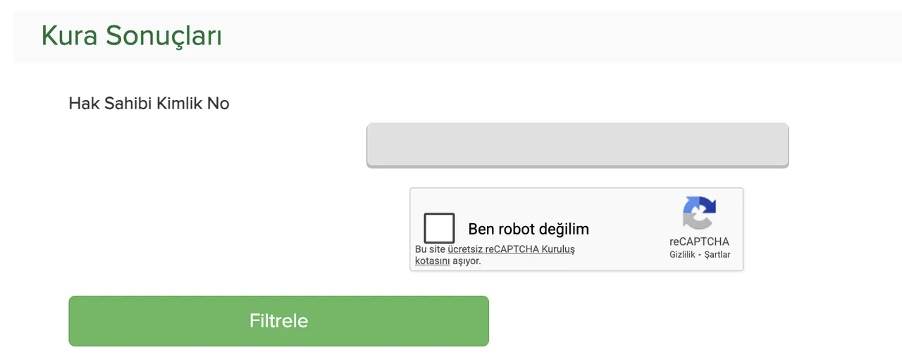Open the "ücretsiz reCAPTCHA Kuruluş" link
This screenshot has width=902, height=357.
511,249
